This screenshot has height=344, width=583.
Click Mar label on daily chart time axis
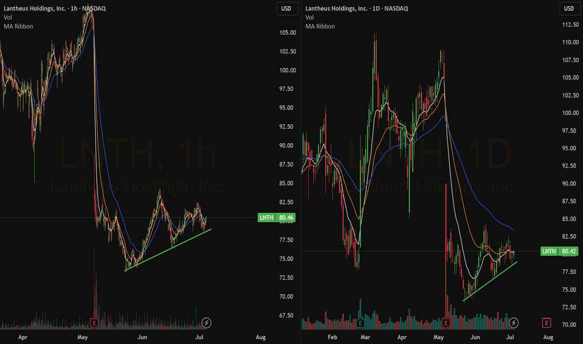[x=365, y=337]
